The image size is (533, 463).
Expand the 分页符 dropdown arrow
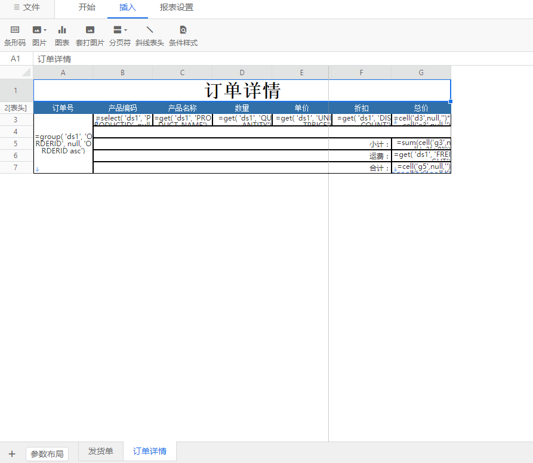click(125, 30)
